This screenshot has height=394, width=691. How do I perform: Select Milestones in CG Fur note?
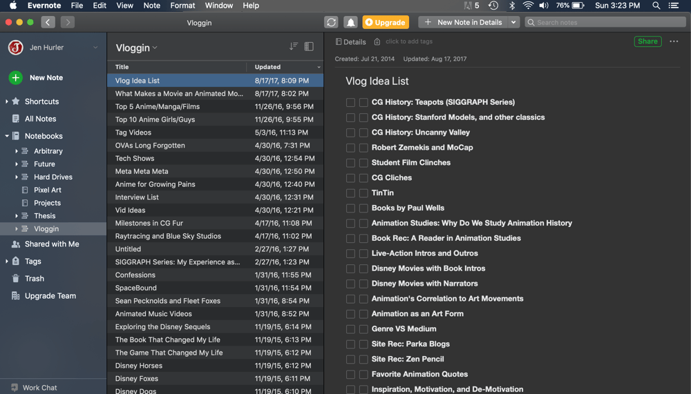[215, 223]
